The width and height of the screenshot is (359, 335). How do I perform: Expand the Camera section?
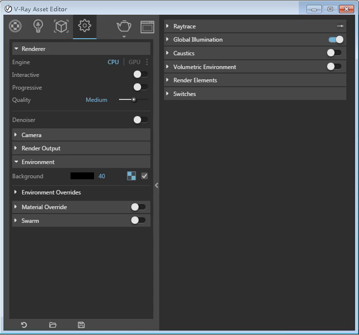point(31,135)
